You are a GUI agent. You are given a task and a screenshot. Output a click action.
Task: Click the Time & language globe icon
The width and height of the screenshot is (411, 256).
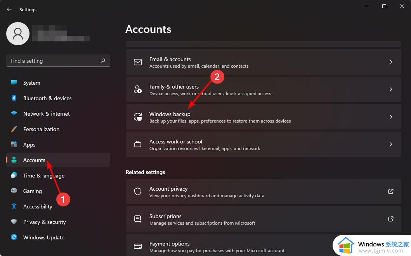pyautogui.click(x=14, y=175)
